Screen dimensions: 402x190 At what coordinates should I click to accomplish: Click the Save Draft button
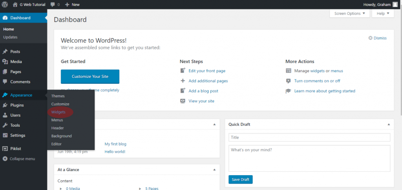click(241, 179)
